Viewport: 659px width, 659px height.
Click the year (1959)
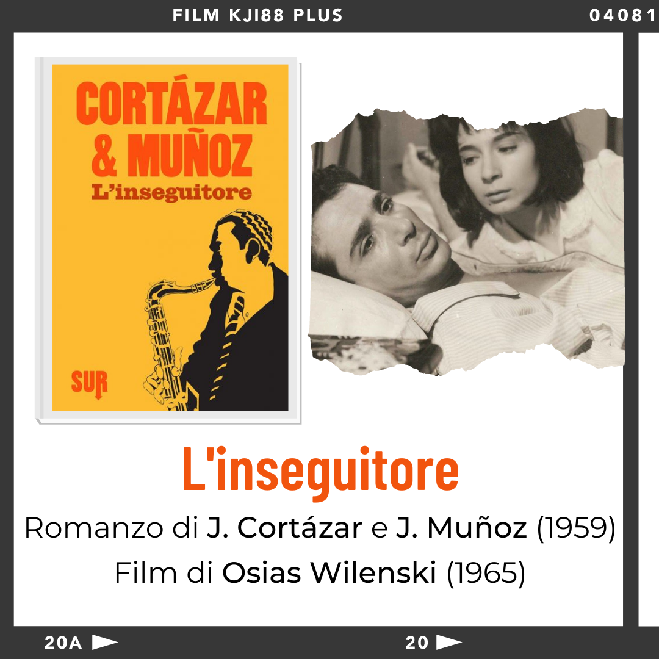pyautogui.click(x=576, y=528)
